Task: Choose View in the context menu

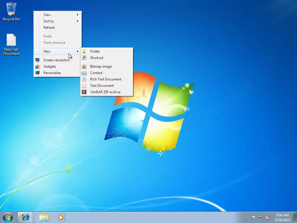Action: click(x=58, y=15)
